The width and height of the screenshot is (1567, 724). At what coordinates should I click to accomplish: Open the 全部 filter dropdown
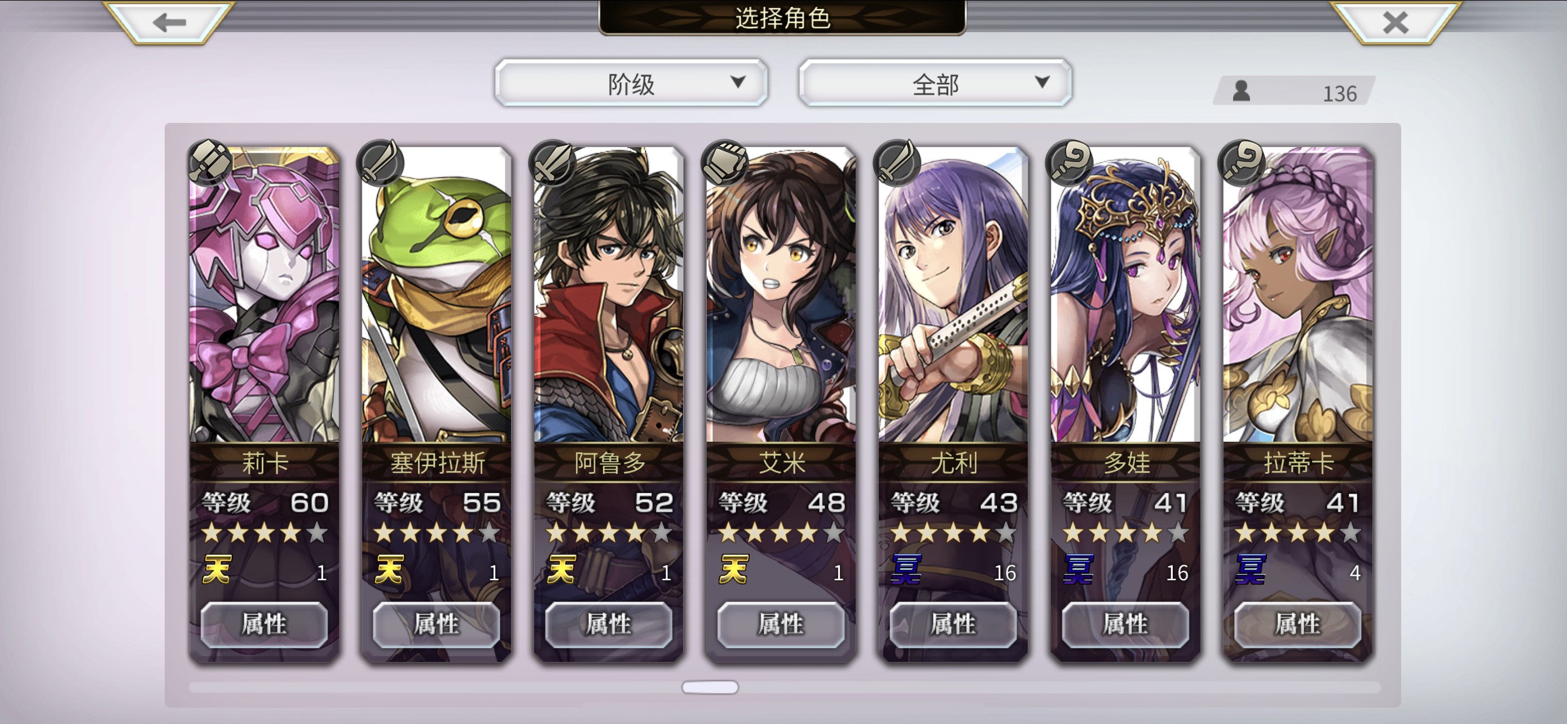(935, 83)
